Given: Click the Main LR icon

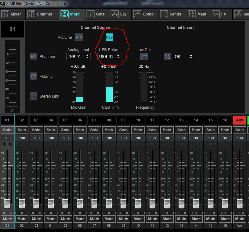Looking at the screenshot, I should [192, 14].
